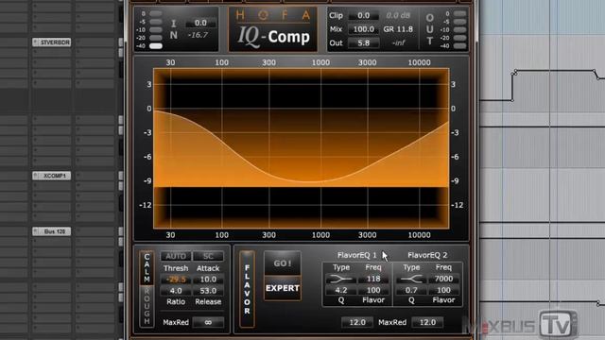Click the lower automation point in timeline
Viewport: 605px width, 340px height.
pyautogui.click(x=512, y=100)
